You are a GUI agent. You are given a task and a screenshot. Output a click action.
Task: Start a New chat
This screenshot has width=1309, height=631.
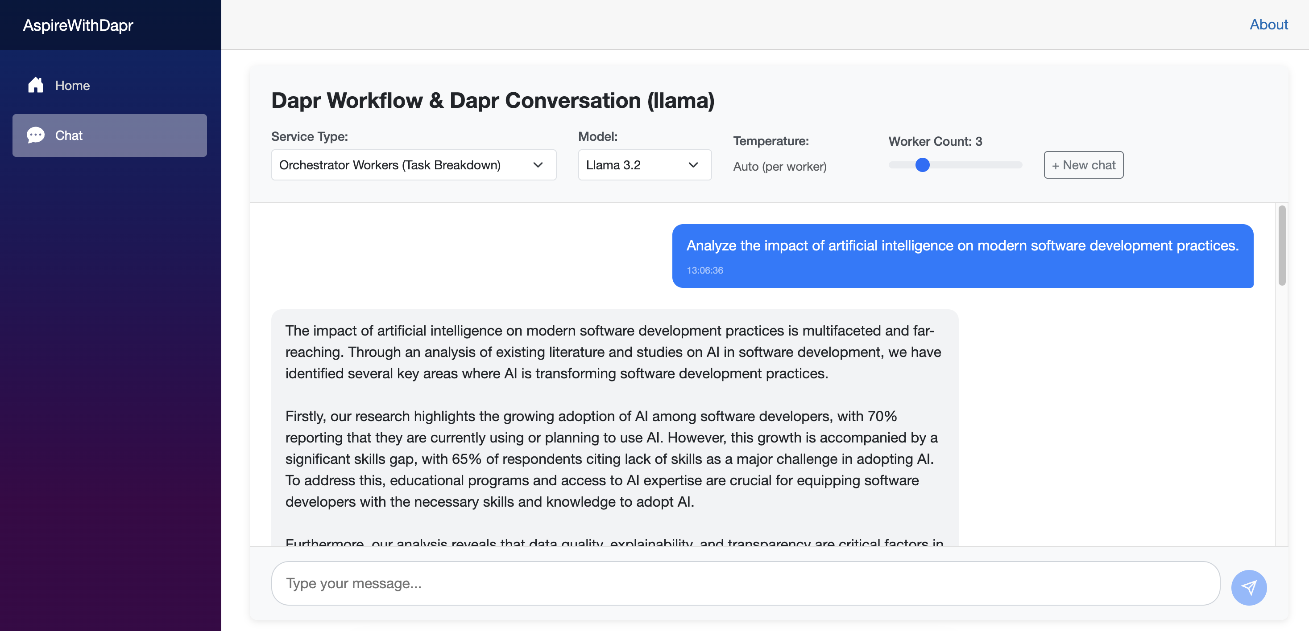(1083, 165)
